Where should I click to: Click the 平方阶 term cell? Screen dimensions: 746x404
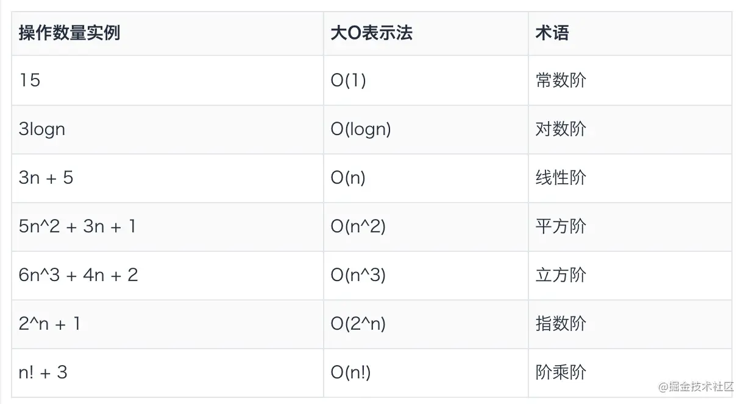[630, 227]
